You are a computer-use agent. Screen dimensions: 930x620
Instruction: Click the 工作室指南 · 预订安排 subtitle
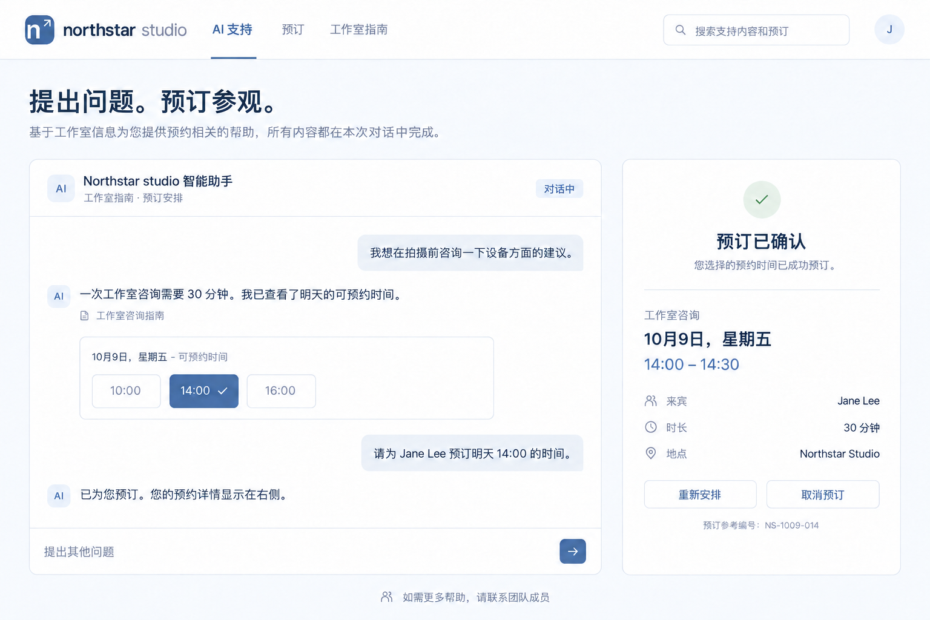(x=133, y=198)
